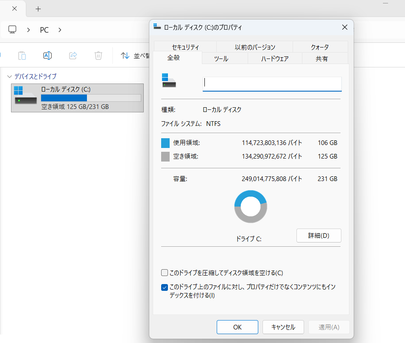
Task: Click the delete trash can icon
Action: [98, 56]
